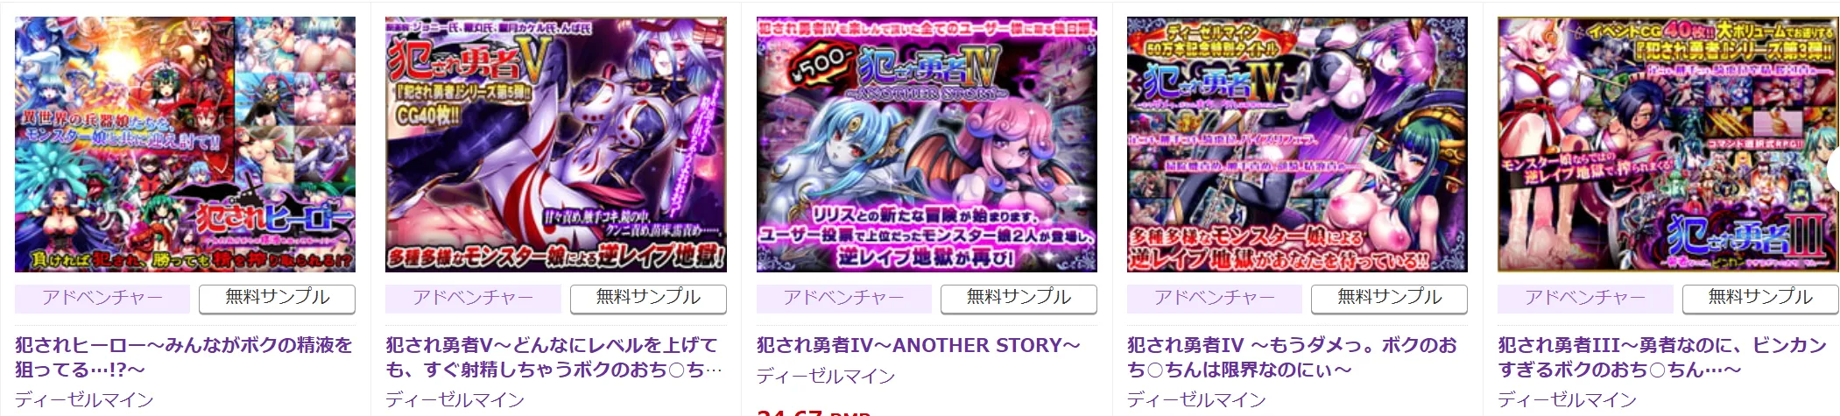Open the 50万本記念 勇者IV cover thumbnail
Viewport: 1840px width, 416px height.
(x=1297, y=145)
